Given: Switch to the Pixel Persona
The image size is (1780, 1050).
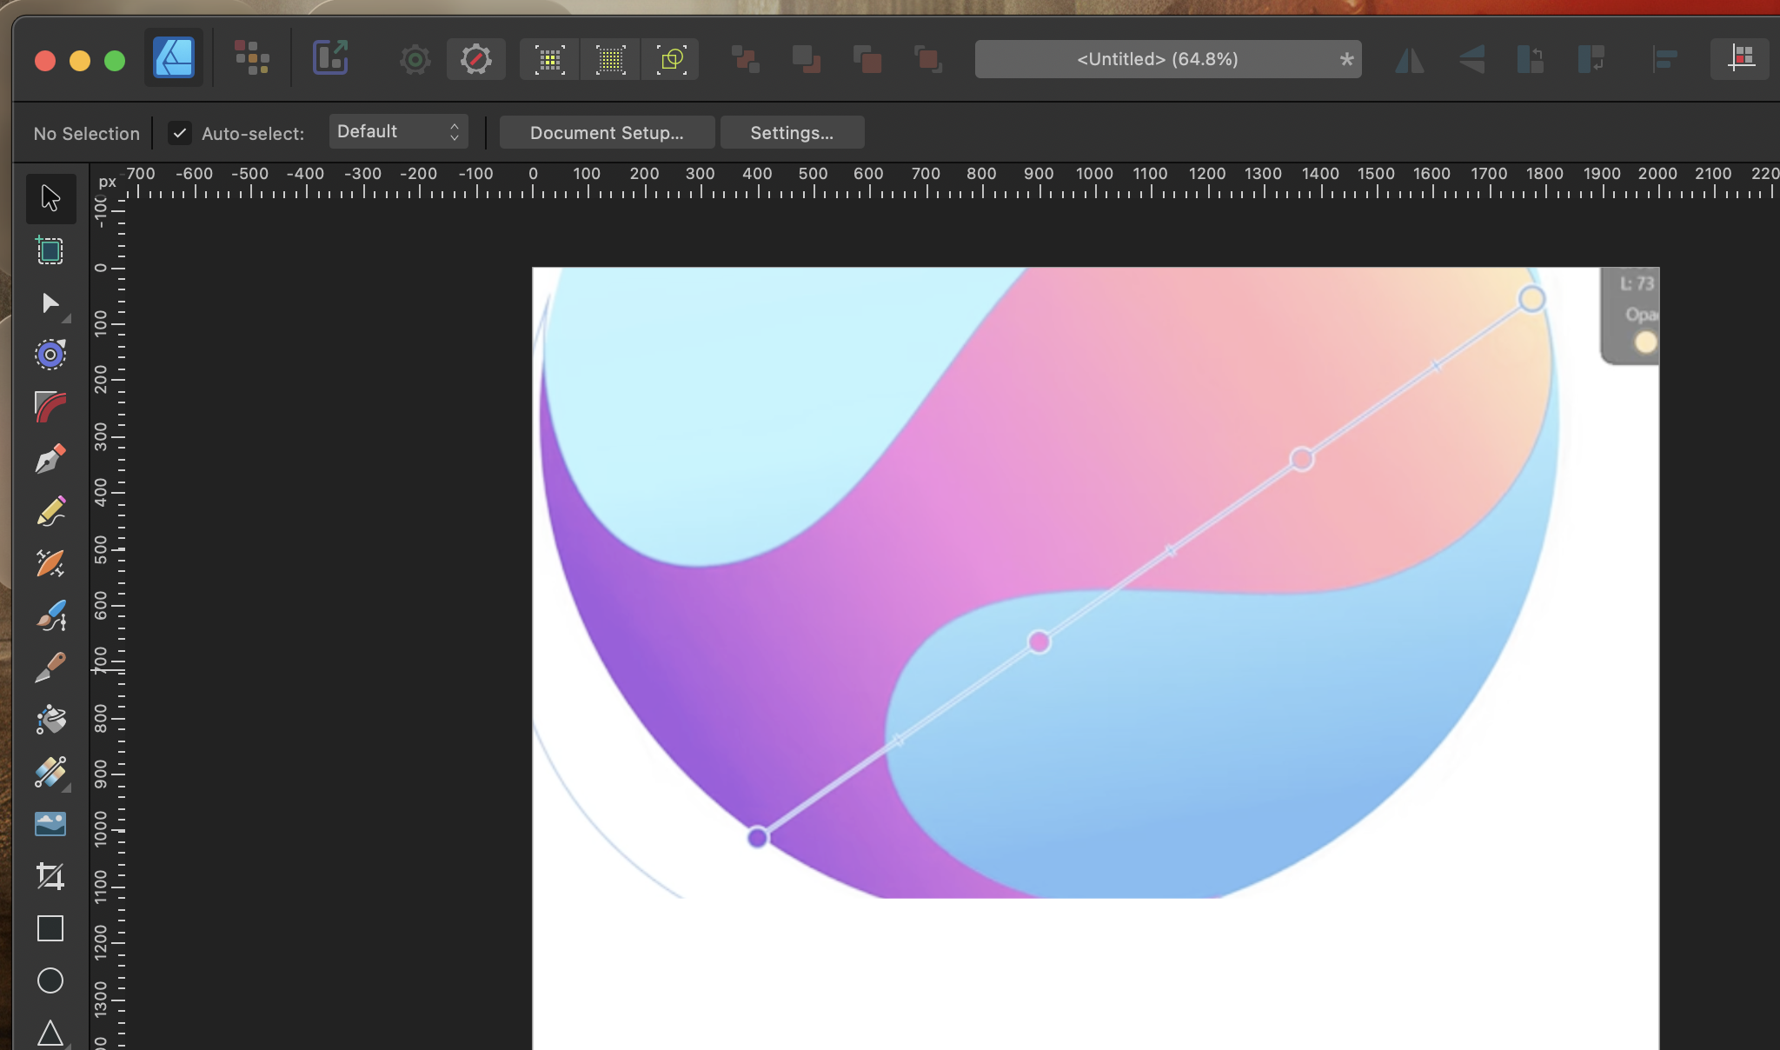Looking at the screenshot, I should coord(252,59).
